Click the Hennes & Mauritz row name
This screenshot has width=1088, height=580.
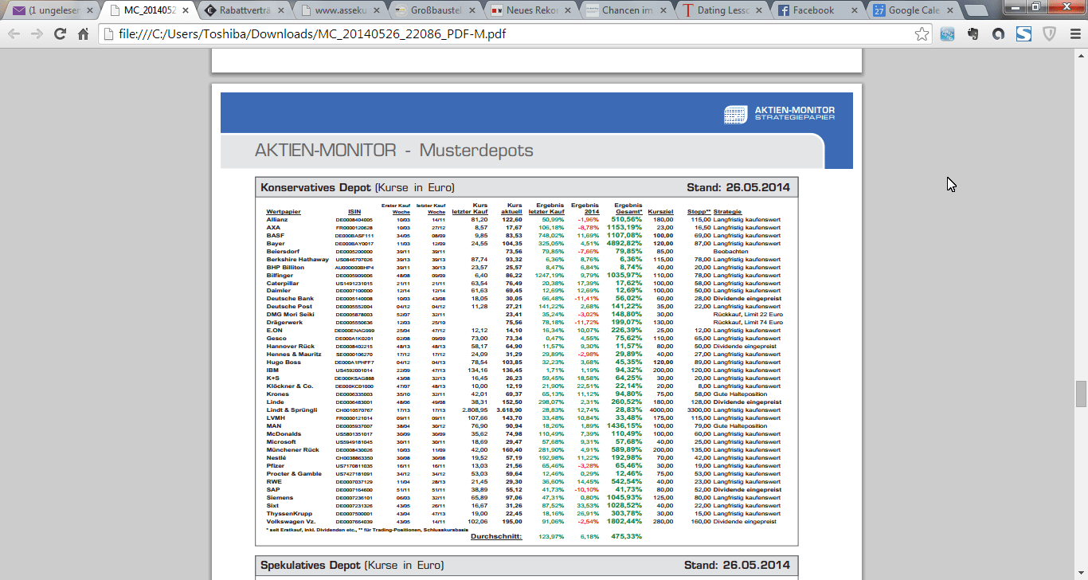tap(294, 355)
